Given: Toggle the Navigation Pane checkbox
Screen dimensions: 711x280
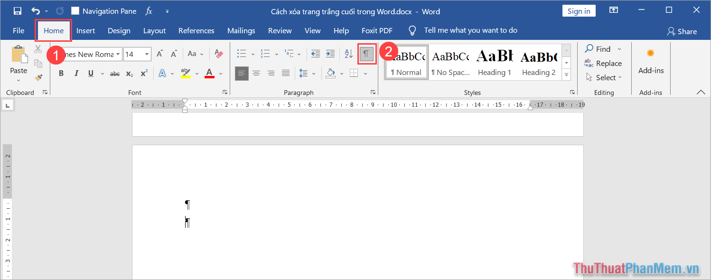Looking at the screenshot, I should click(x=75, y=10).
